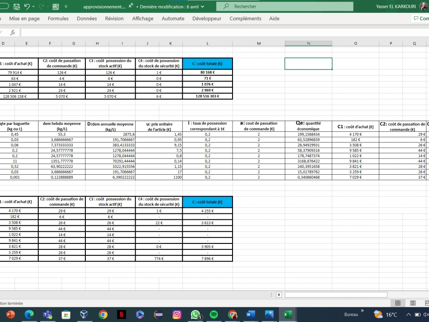The image size is (429, 322).
Task: Click the share status people icon near filename
Action: tap(131, 6)
